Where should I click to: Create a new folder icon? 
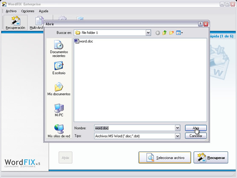click(x=171, y=33)
